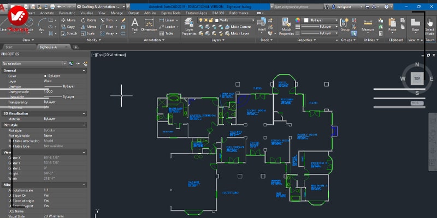437x218 pixels.
Task: Click the Dimension tool
Action: point(149,25)
